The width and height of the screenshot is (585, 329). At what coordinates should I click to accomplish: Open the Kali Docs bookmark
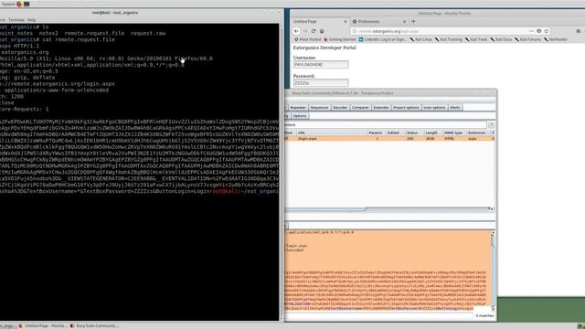click(x=501, y=39)
